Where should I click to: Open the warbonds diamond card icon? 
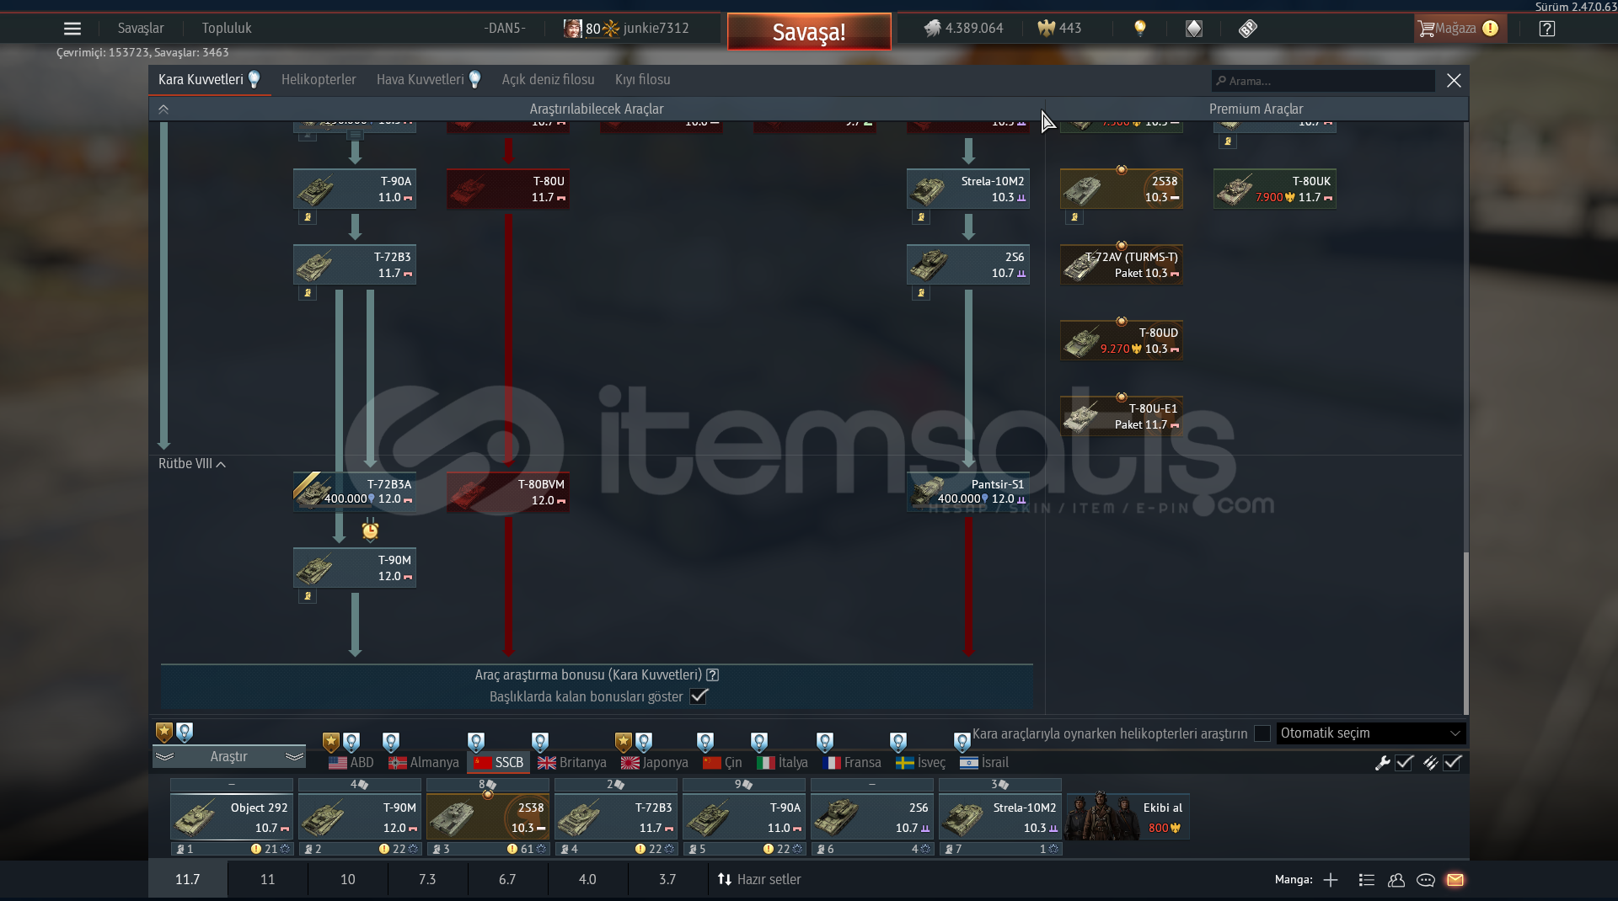tap(1194, 29)
